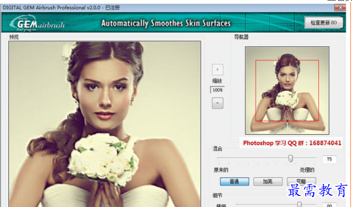This screenshot has height=207, width=352.
Task: Click the minus zoom-out button
Action: 217,103
